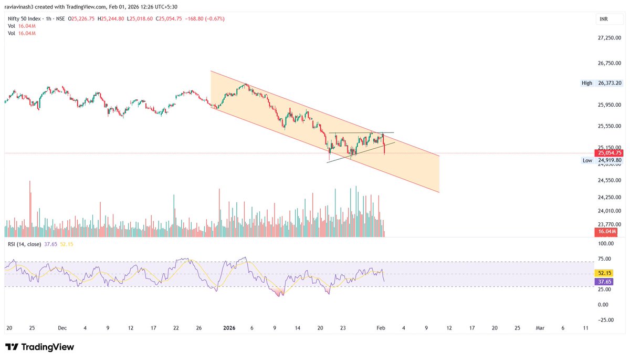Click the 25,550.00 price axis label

click(609, 126)
